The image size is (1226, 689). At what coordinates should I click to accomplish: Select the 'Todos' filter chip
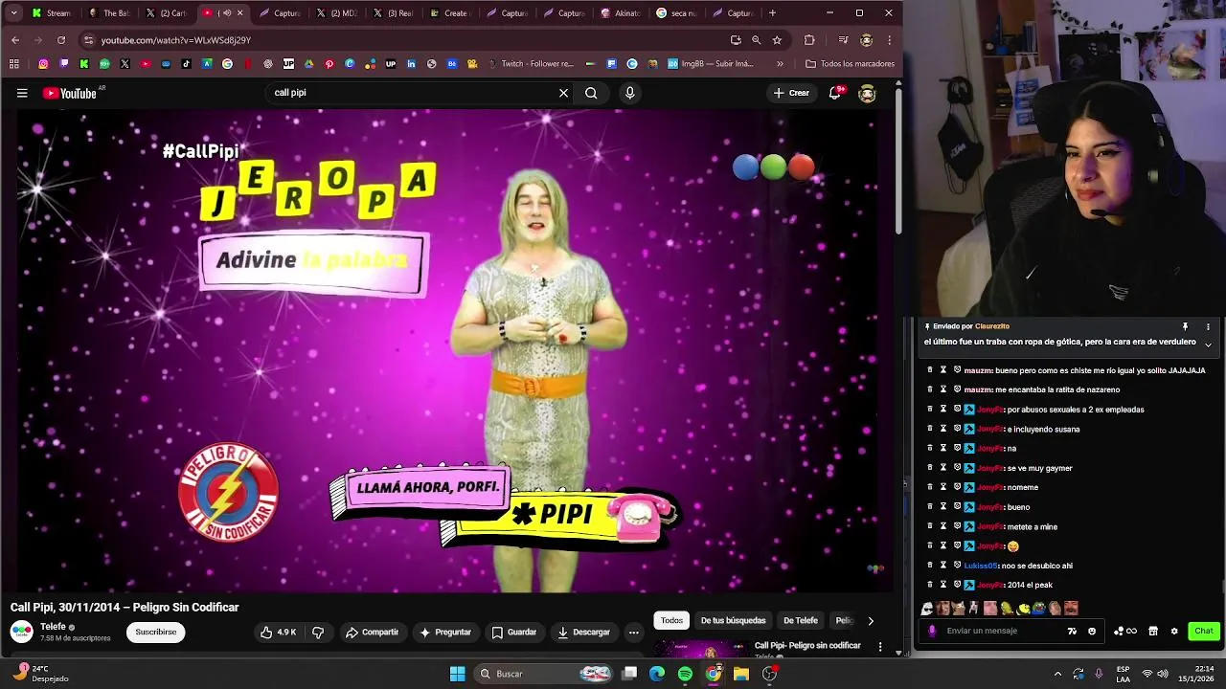pyautogui.click(x=671, y=620)
